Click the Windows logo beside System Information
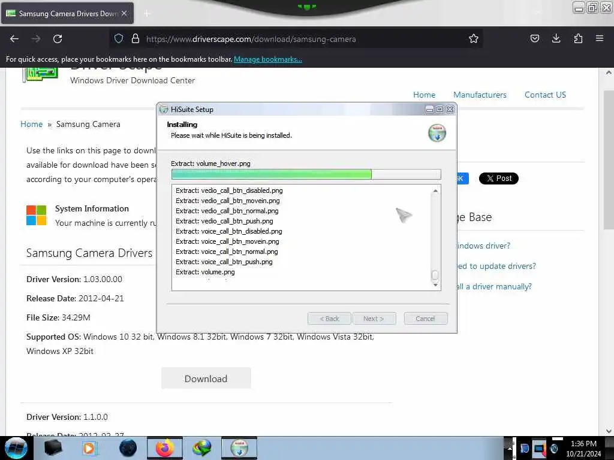614x460 pixels. [37, 215]
